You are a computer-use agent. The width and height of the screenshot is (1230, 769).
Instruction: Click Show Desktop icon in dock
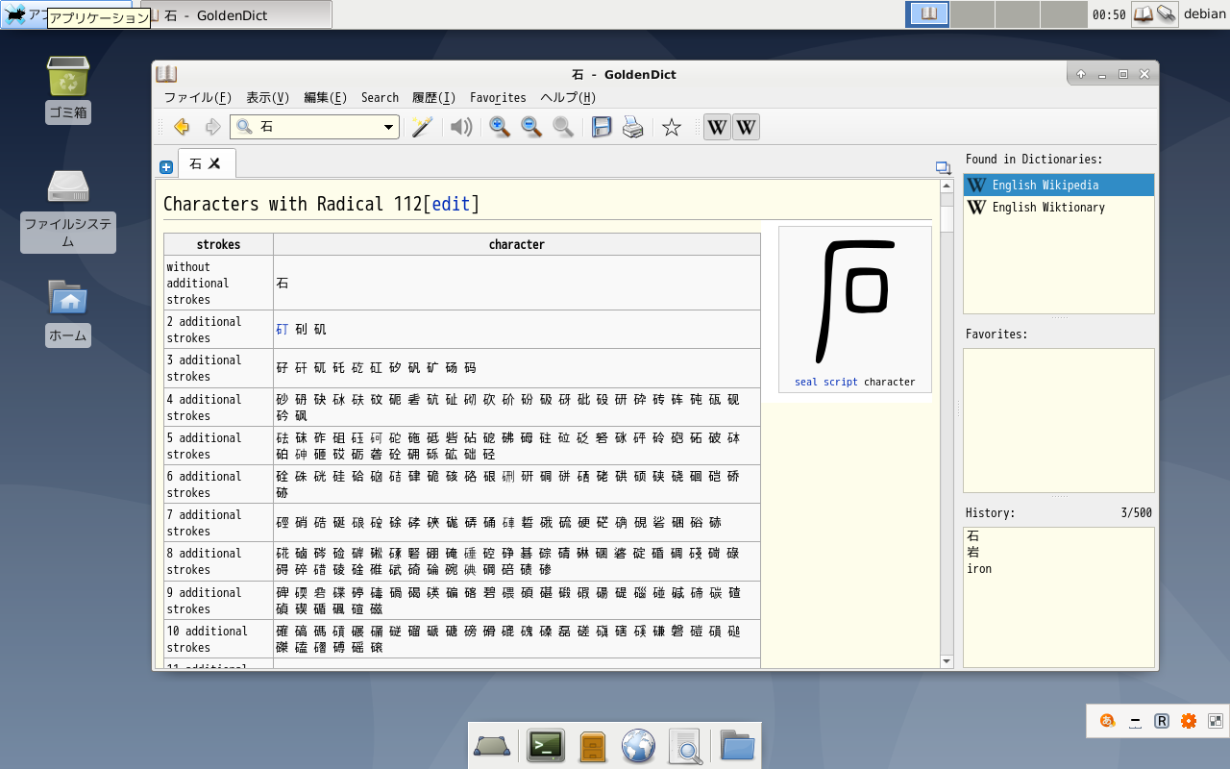pyautogui.click(x=492, y=746)
